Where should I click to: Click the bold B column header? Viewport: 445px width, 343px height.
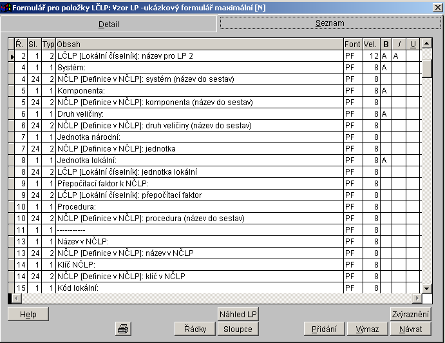click(386, 44)
